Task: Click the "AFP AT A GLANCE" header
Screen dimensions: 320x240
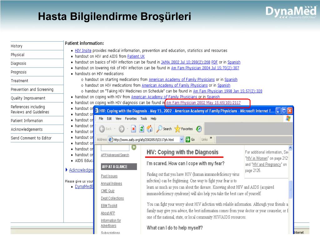Action: [119, 167]
